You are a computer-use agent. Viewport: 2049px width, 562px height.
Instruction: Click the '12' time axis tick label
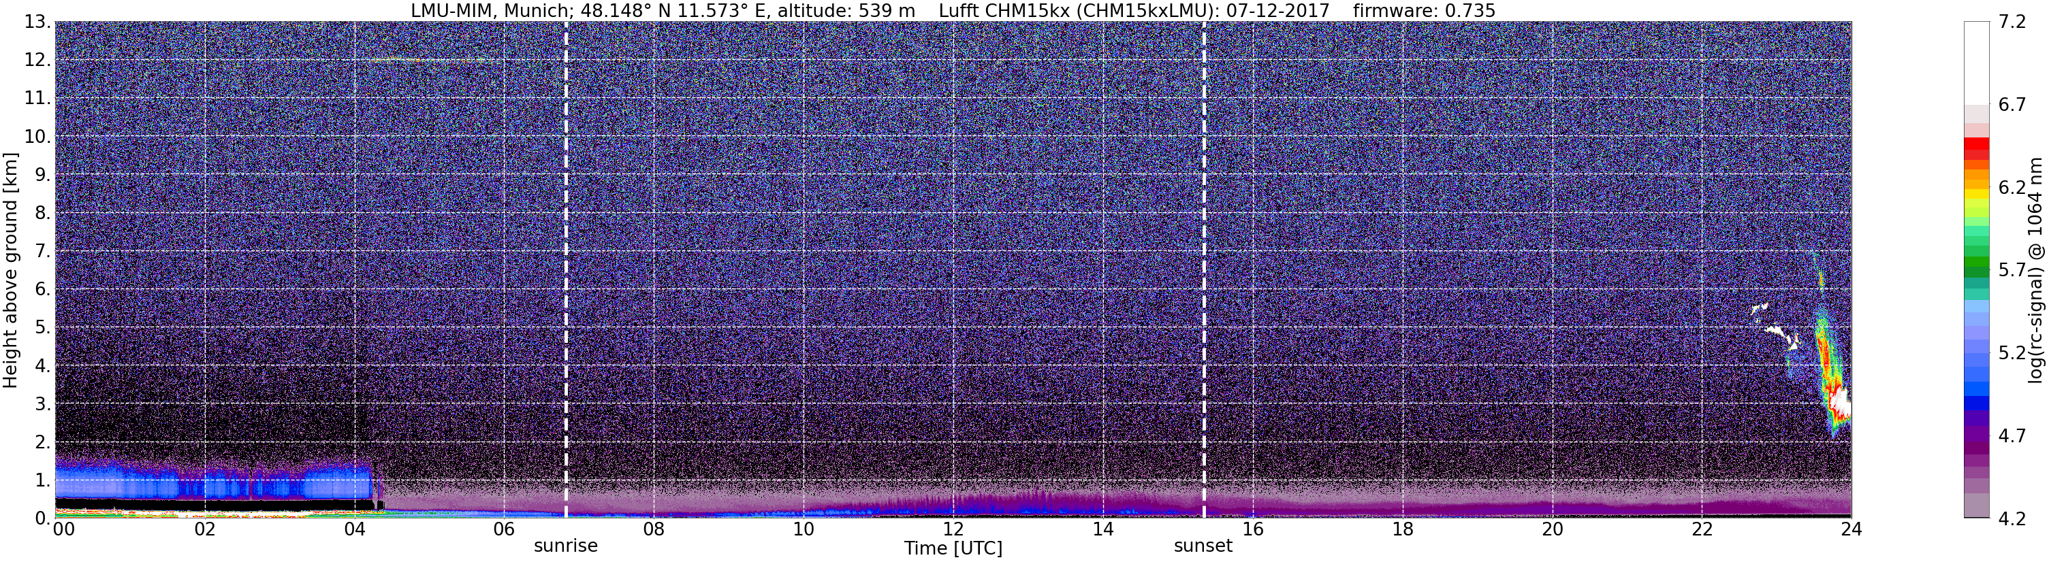[953, 529]
